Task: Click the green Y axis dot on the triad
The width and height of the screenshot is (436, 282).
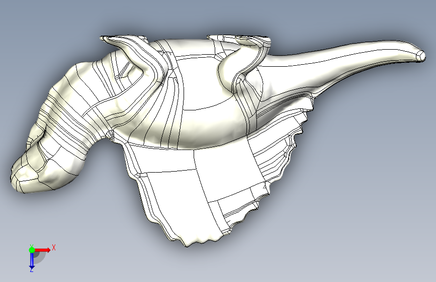Action: point(32,250)
